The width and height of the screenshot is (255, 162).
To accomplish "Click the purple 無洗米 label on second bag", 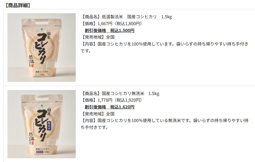I will click(49, 126).
